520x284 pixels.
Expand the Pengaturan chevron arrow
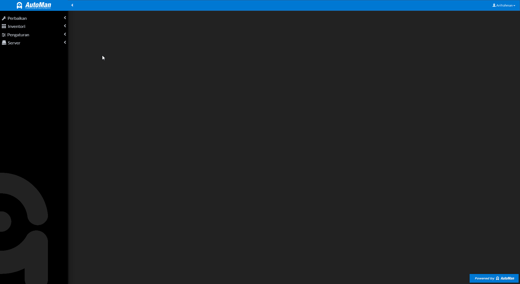pos(65,34)
